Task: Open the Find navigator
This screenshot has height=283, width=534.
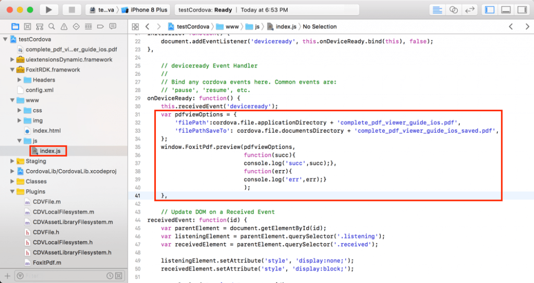Action: click(x=52, y=27)
